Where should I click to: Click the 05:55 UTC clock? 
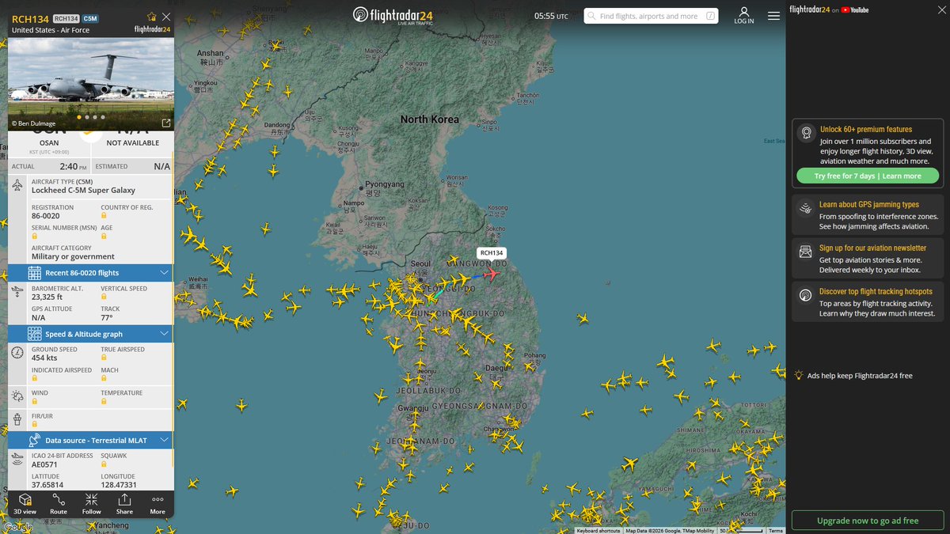551,16
